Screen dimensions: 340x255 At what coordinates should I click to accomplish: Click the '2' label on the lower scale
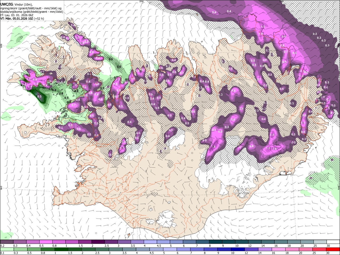coord(82,253)
